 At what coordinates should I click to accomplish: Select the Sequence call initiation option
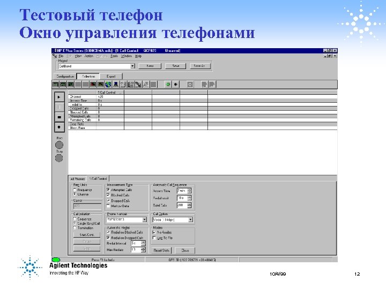(75, 219)
